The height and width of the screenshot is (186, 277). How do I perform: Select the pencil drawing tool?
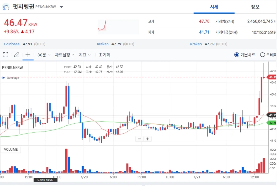click(16, 55)
